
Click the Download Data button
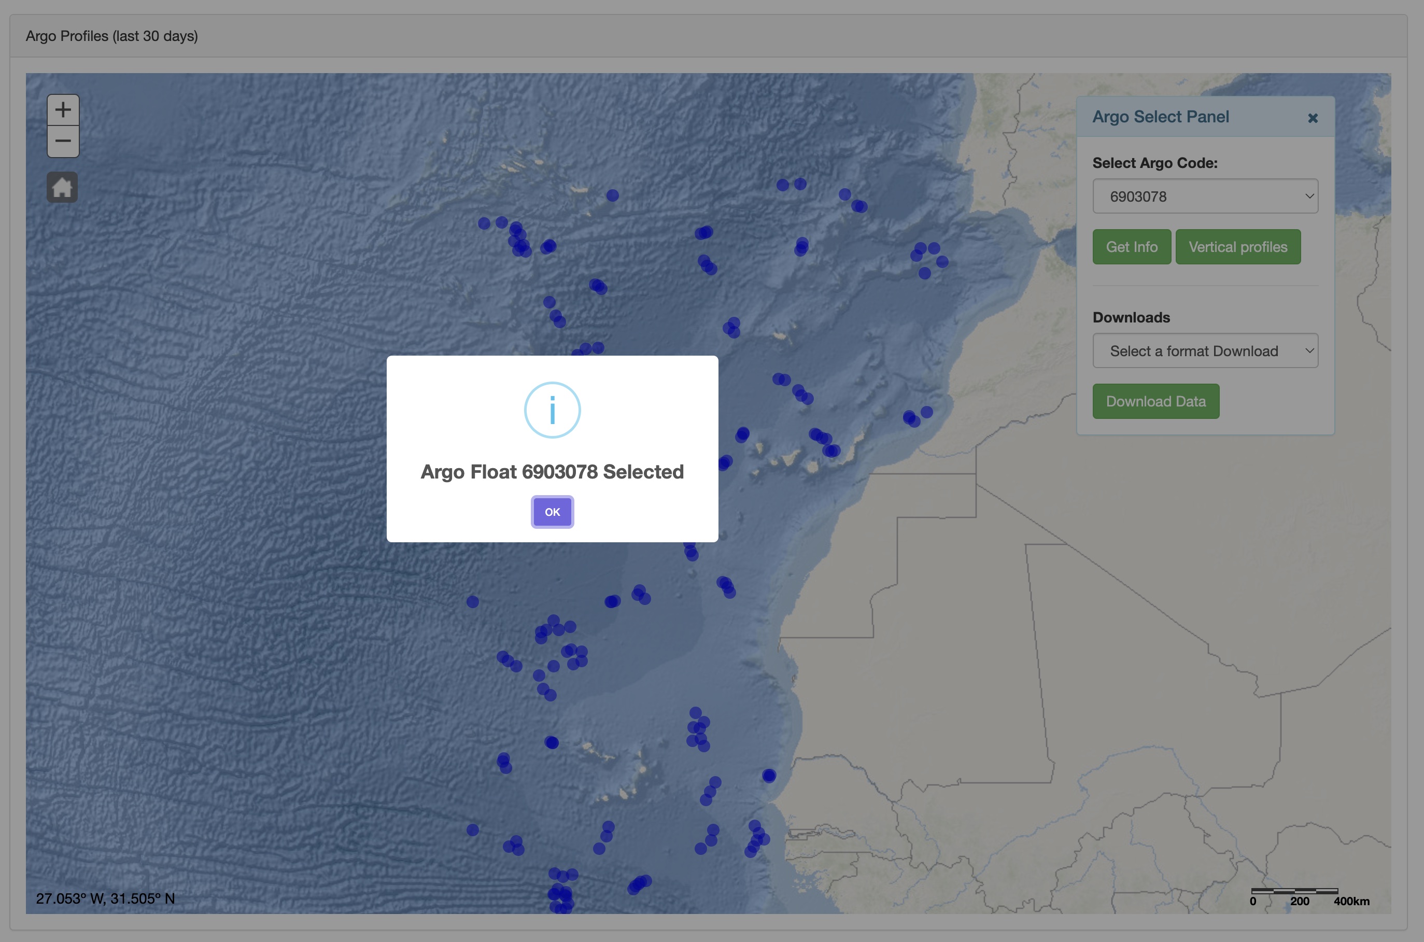coord(1155,401)
